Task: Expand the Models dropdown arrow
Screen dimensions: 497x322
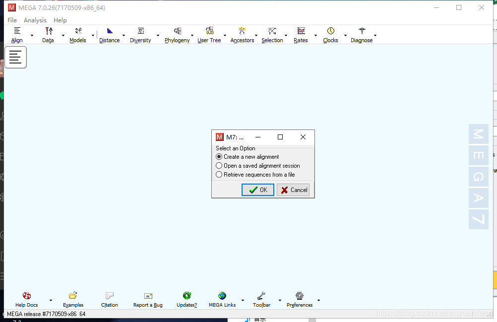Action: (x=93, y=36)
